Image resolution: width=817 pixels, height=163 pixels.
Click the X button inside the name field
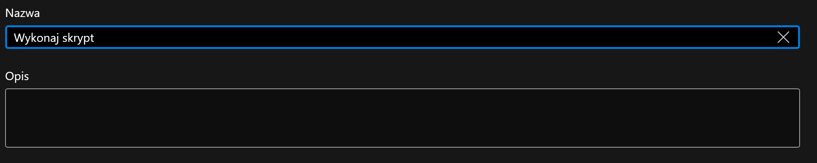(x=783, y=37)
